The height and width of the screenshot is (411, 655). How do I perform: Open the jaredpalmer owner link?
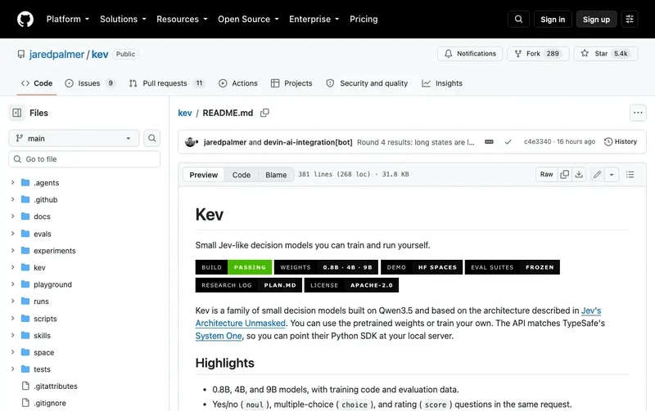pos(56,54)
